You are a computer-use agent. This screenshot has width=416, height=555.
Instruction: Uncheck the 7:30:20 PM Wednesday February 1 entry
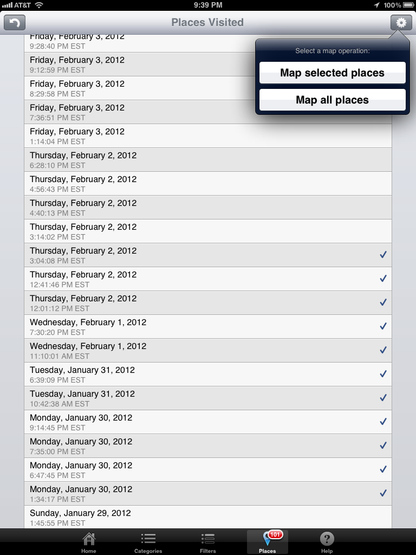coord(383,326)
